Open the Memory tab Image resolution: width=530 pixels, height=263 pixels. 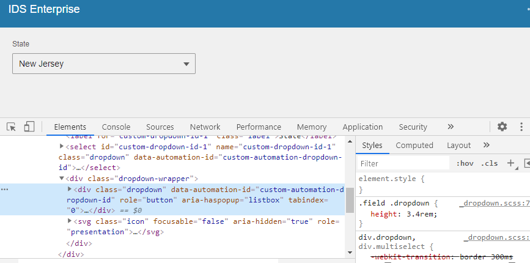pos(312,127)
